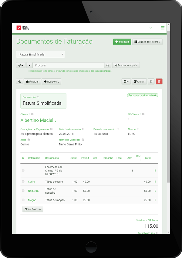Expand the plus icon beside Cliente label

32,114
